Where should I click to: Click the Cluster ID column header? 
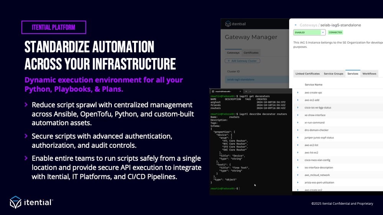233,71
